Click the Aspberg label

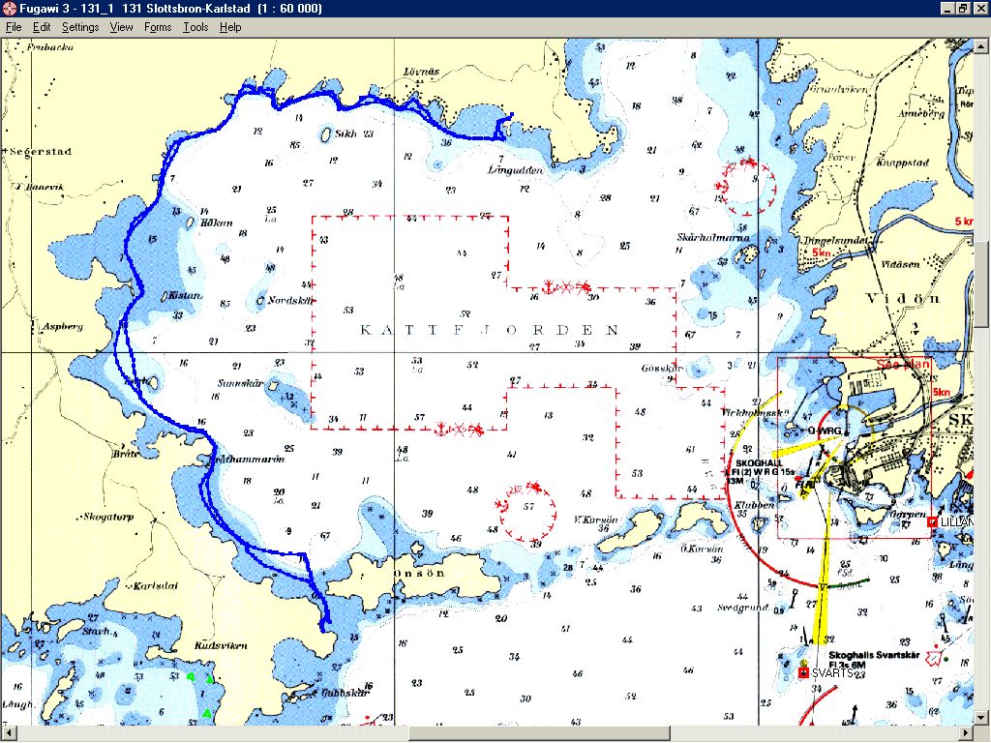62,327
